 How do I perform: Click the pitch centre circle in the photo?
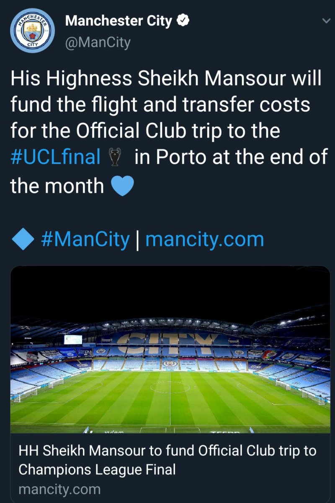(170, 386)
